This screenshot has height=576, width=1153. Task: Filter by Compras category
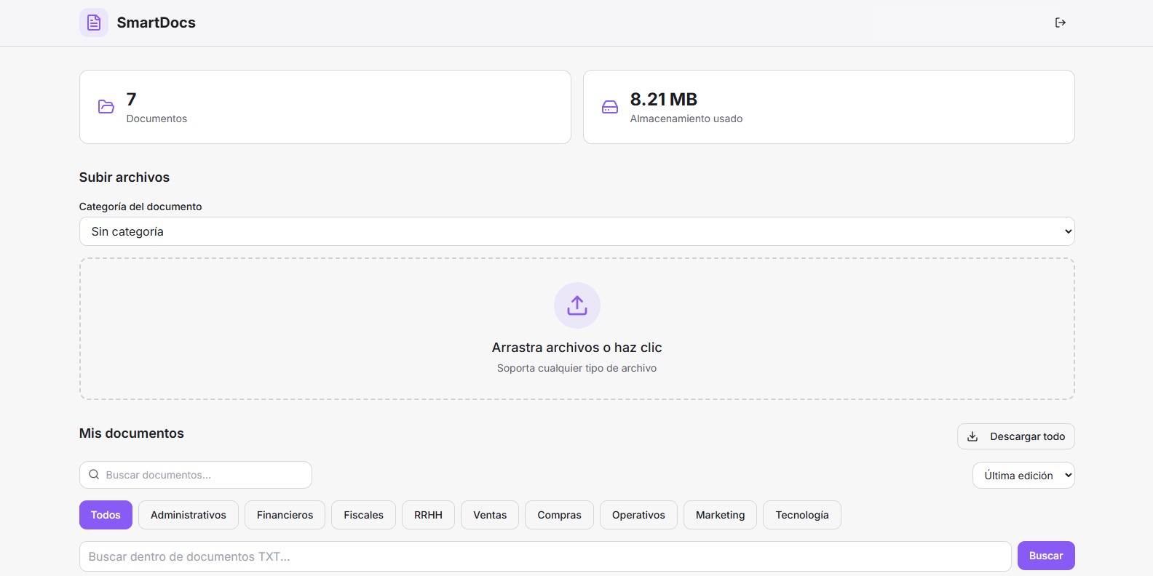tap(559, 515)
